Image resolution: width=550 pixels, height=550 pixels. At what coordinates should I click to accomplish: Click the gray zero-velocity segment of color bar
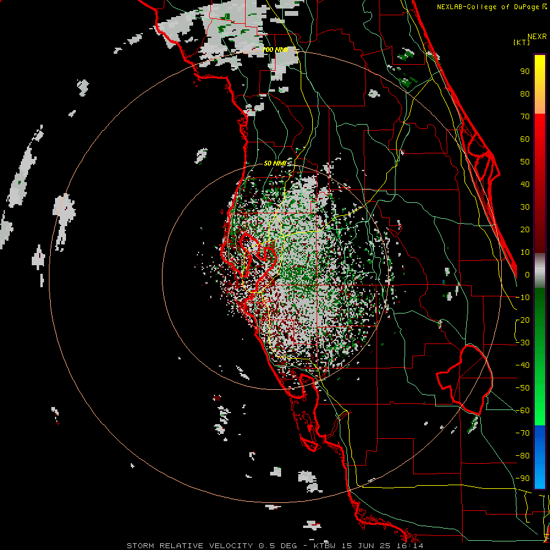click(540, 271)
